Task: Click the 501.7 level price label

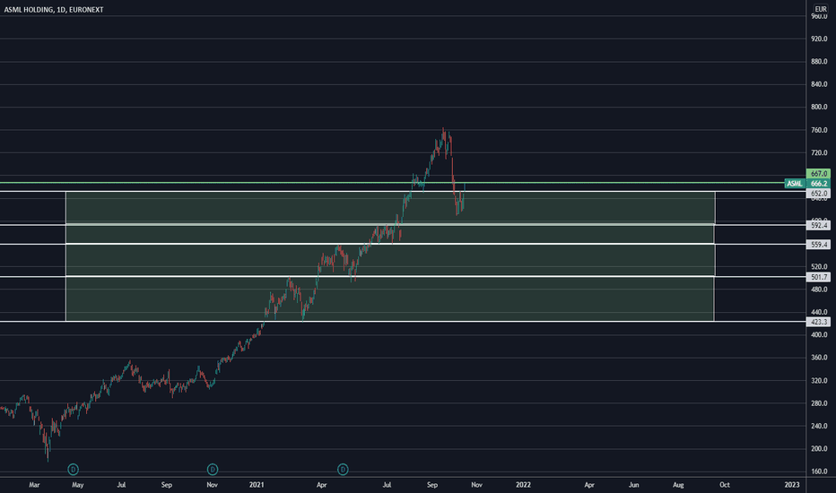Action: (x=818, y=277)
